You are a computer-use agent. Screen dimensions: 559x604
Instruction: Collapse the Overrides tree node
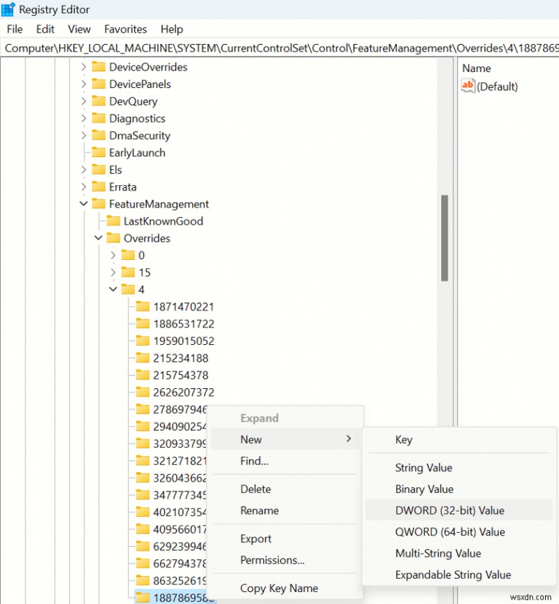coord(99,238)
